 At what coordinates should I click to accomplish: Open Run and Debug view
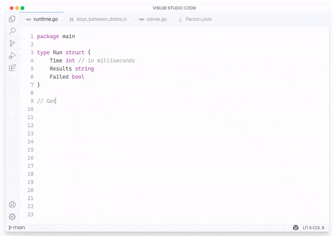tap(12, 56)
